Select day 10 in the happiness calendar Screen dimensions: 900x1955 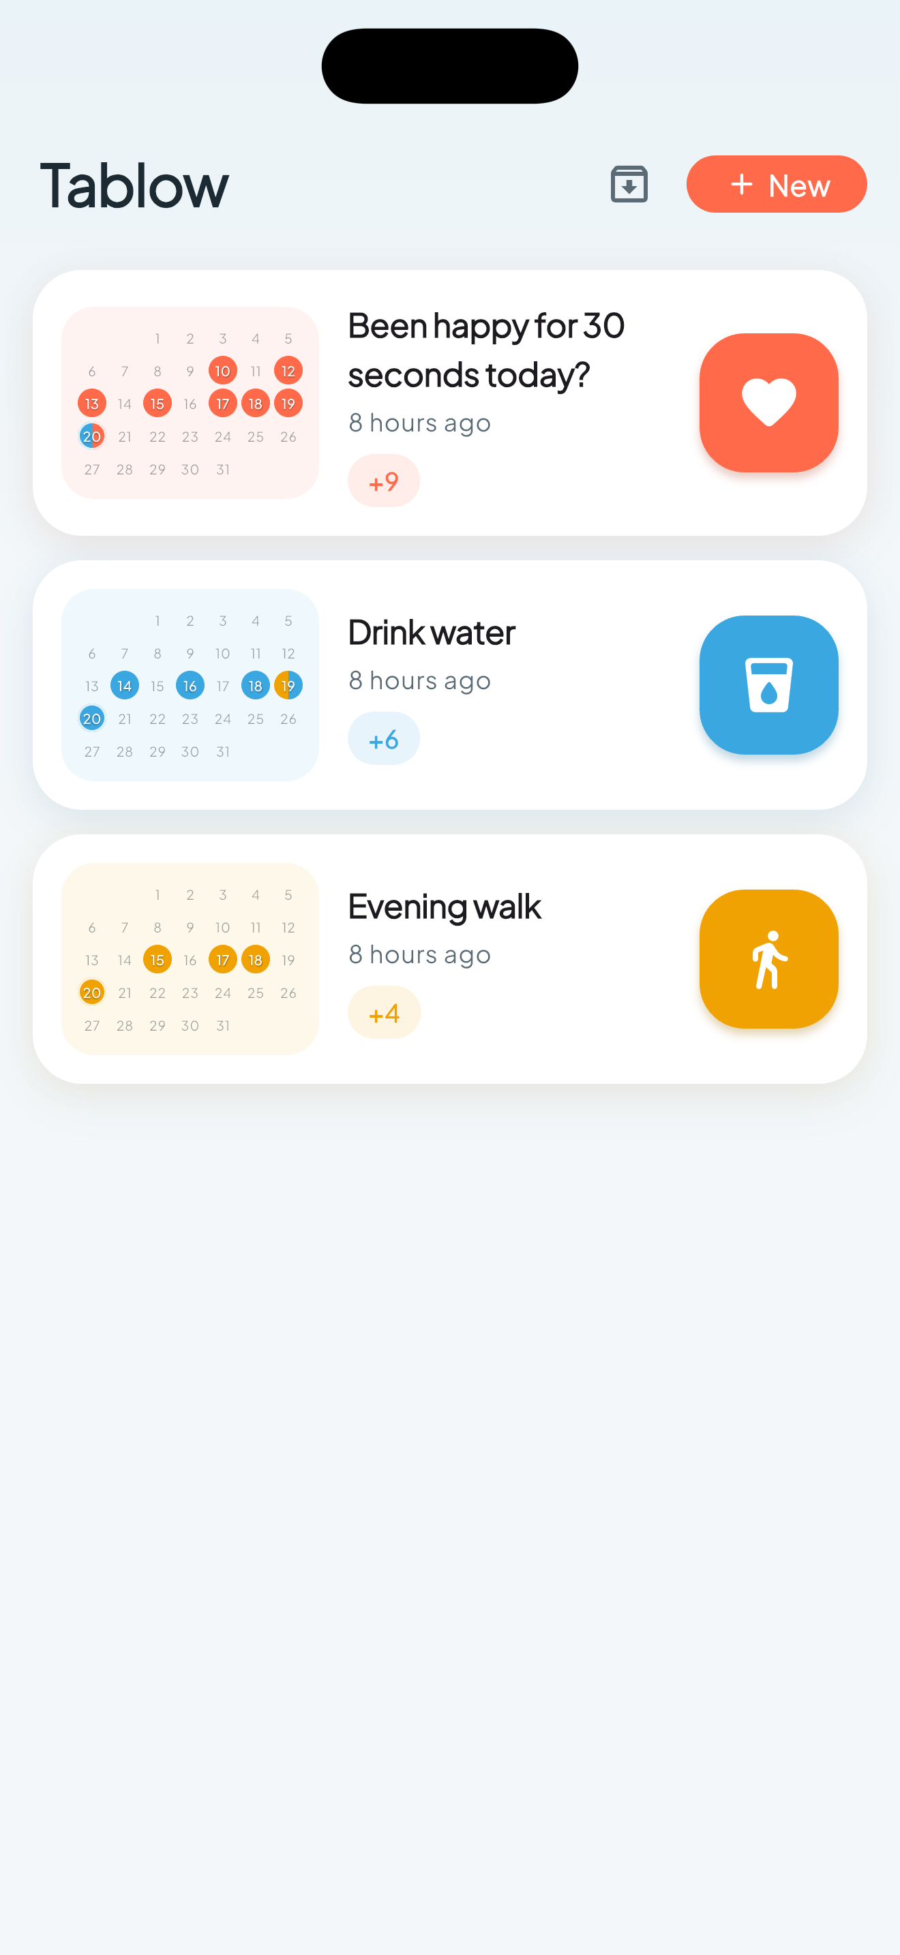pos(222,371)
